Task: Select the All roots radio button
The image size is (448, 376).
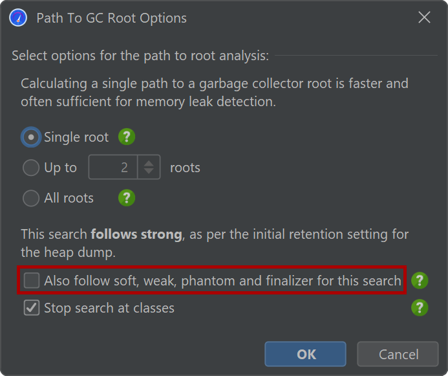Action: 31,198
